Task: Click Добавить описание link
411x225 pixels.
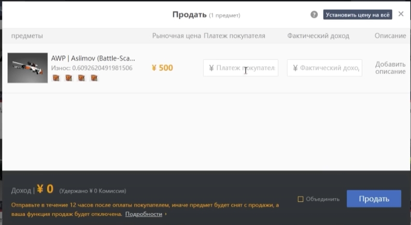Action: coord(390,68)
